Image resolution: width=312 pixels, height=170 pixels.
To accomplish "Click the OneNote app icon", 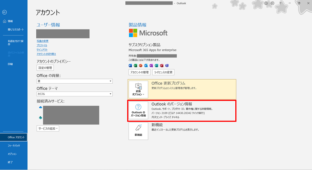I will pyautogui.click(x=151, y=65).
